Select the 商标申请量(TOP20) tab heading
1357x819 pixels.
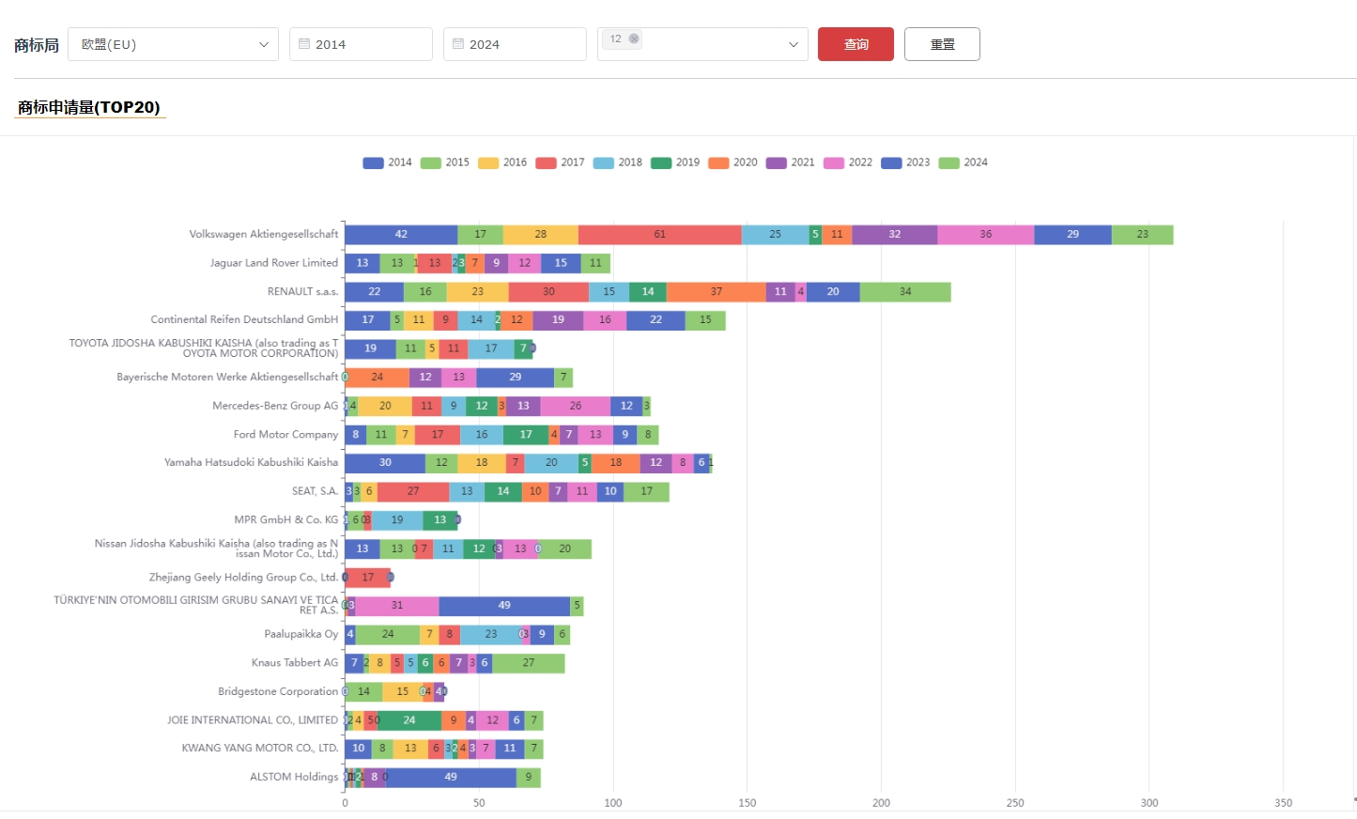click(89, 107)
